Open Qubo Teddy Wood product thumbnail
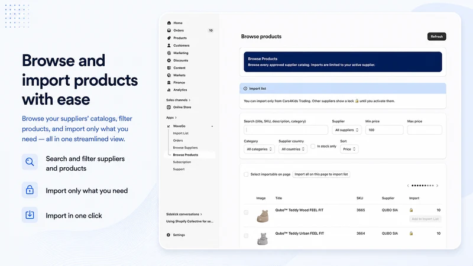473x266 pixels. tap(263, 216)
